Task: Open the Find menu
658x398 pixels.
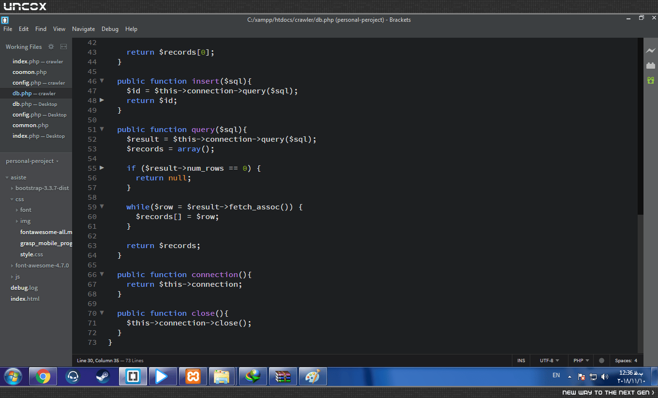Action: coord(41,29)
